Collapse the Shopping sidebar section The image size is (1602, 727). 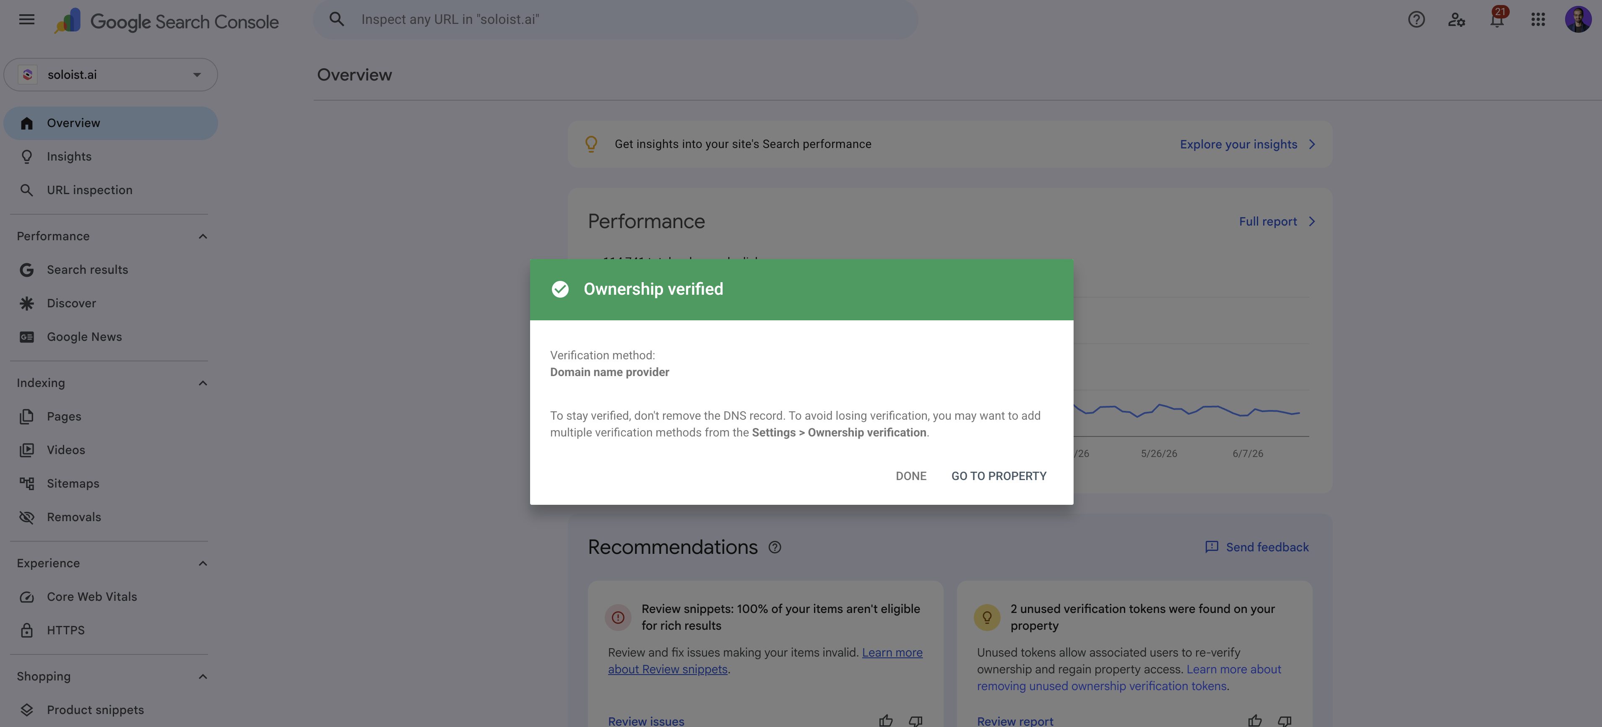pos(203,677)
